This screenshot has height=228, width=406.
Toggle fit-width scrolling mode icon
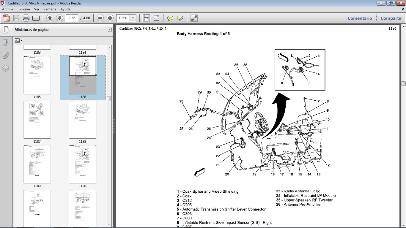tap(146, 18)
